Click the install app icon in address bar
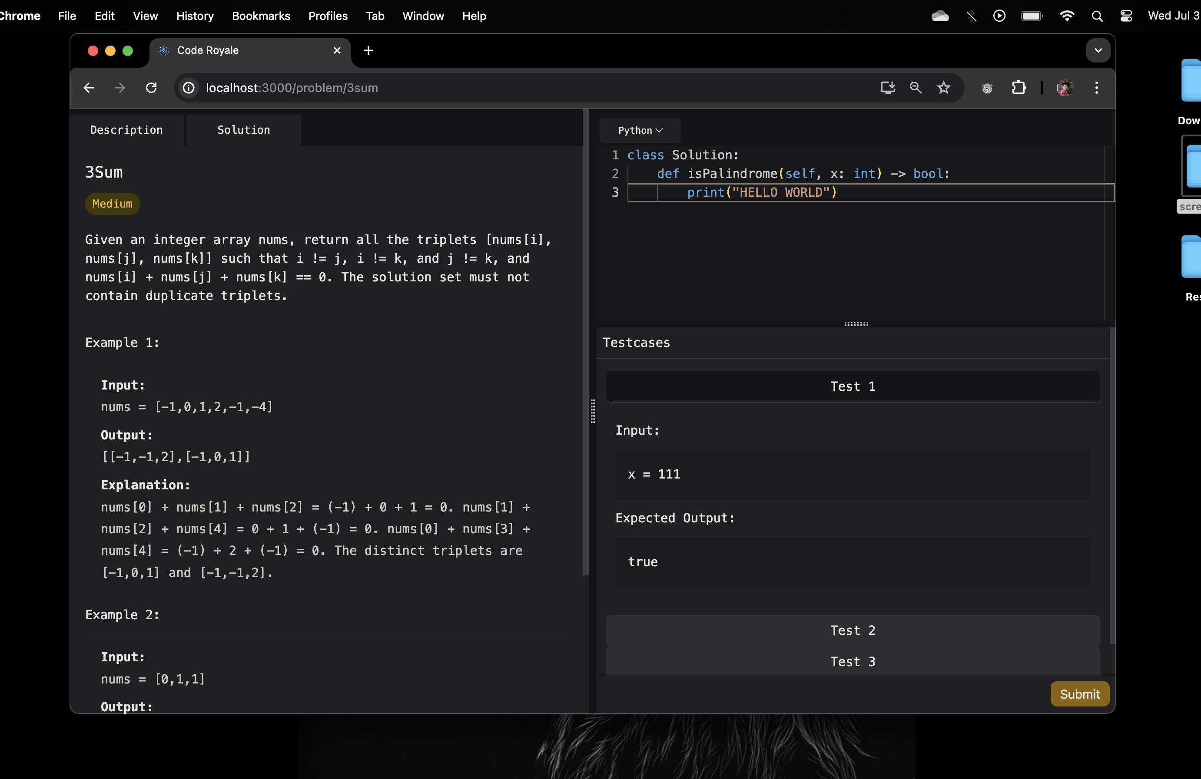The height and width of the screenshot is (779, 1201). pyautogui.click(x=888, y=88)
